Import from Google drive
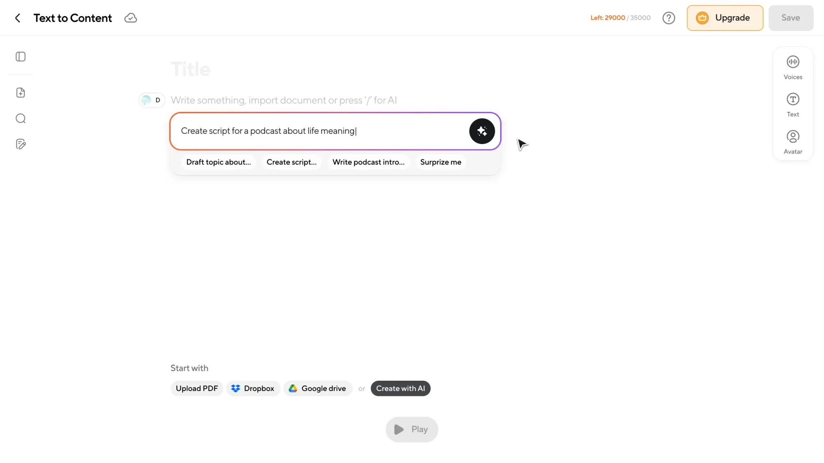 click(x=318, y=389)
